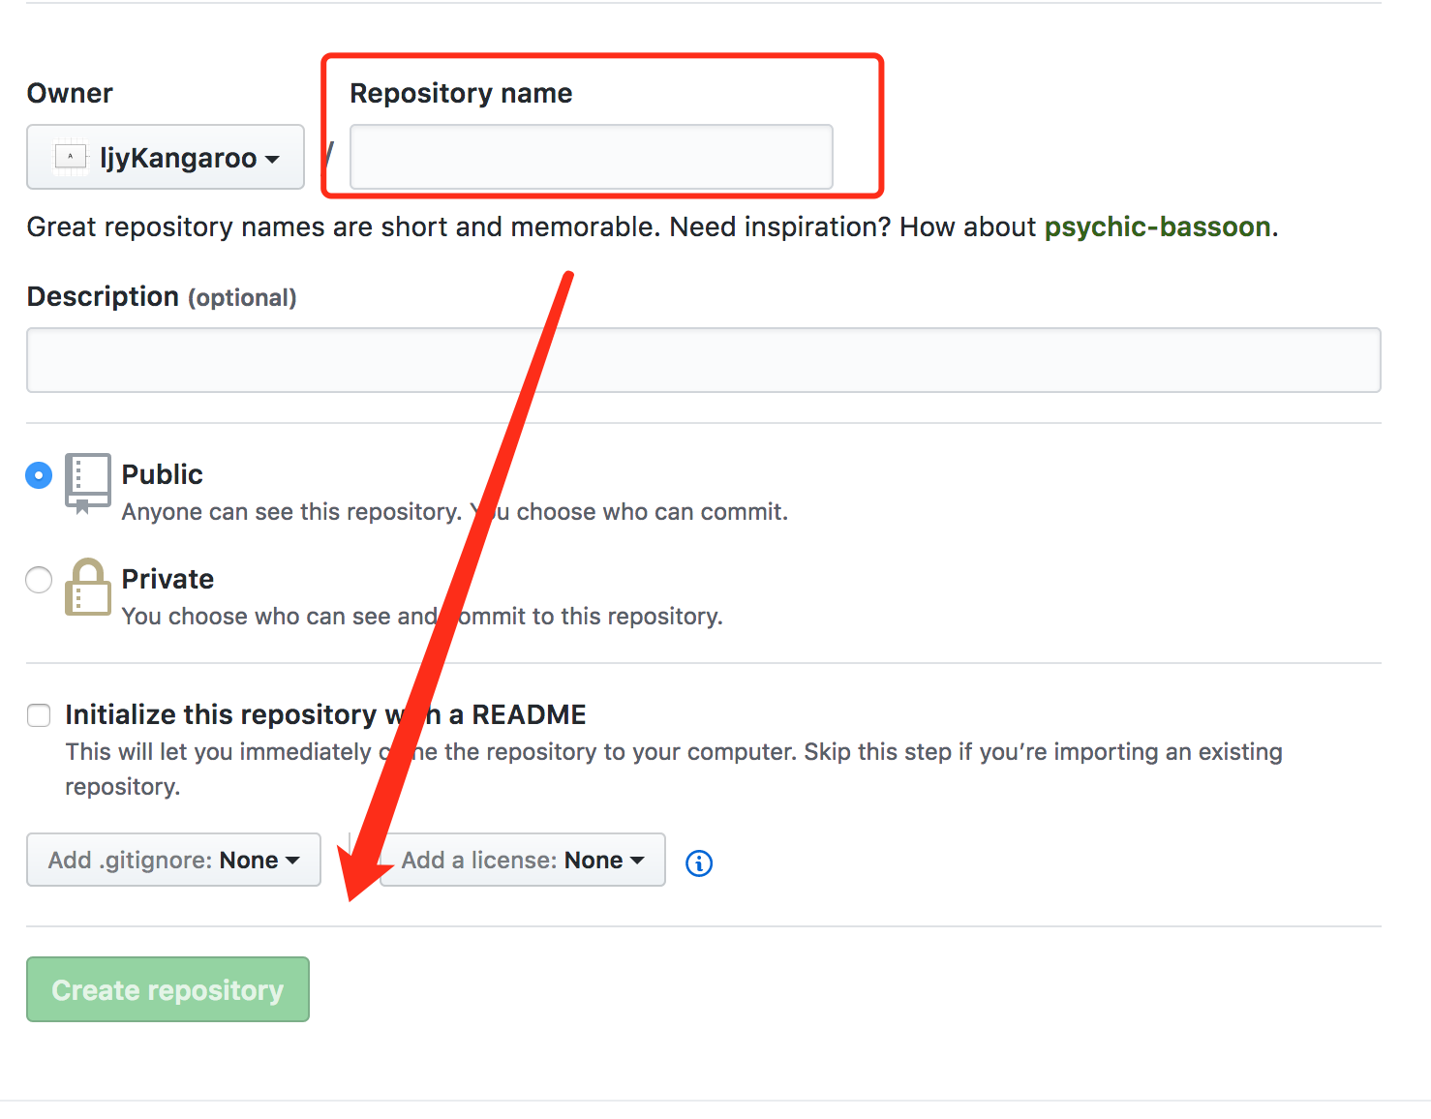Click the blue license info icon

[698, 862]
